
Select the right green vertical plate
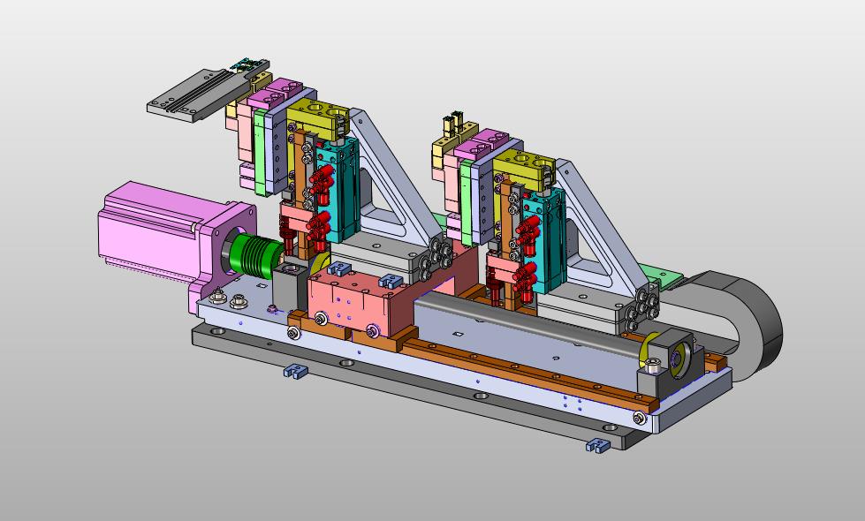(467, 202)
